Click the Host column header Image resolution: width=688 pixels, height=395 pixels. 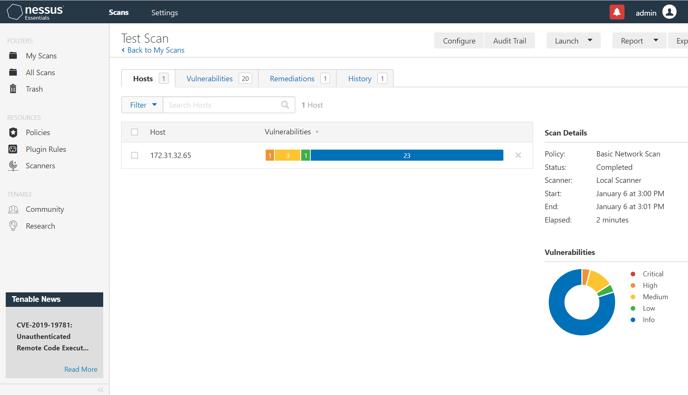[157, 132]
